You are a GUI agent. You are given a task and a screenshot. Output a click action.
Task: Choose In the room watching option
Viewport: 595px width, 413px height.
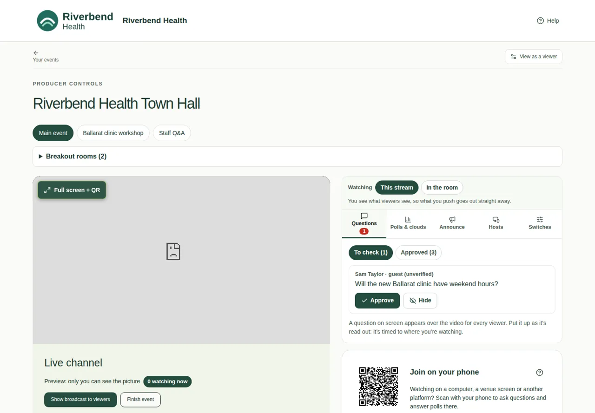click(442, 188)
